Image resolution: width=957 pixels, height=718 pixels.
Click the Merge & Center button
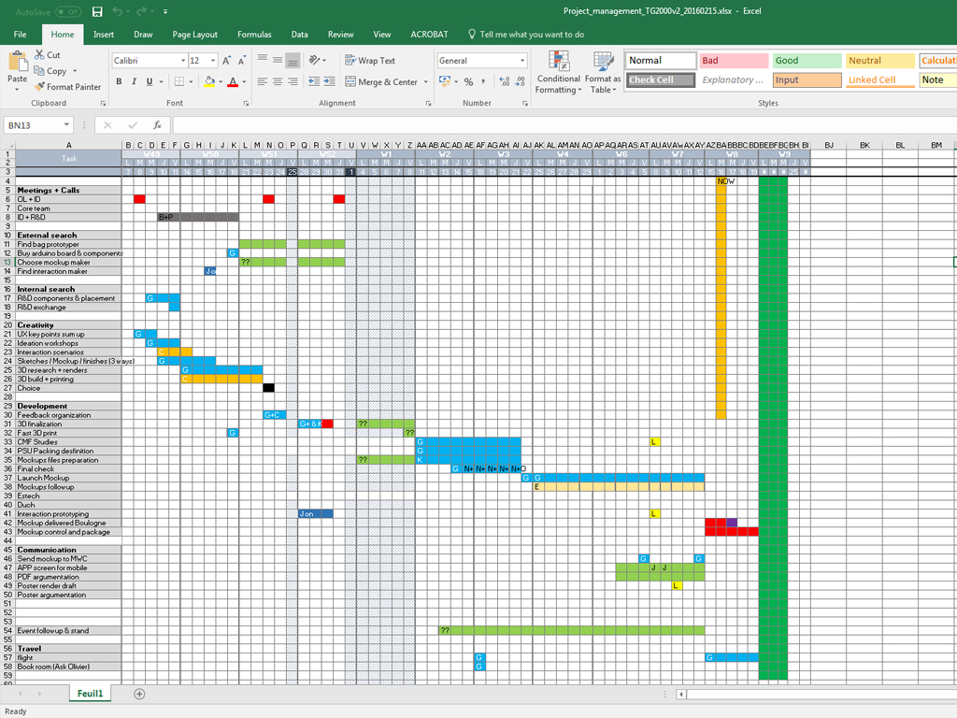380,82
